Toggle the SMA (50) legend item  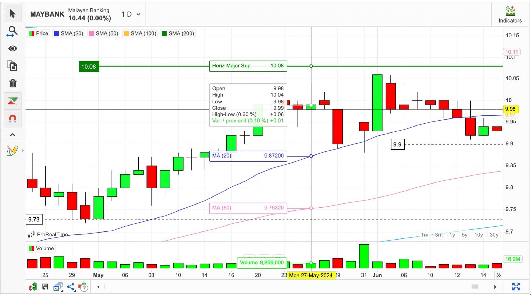coord(103,33)
